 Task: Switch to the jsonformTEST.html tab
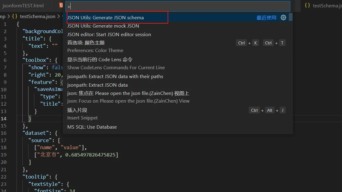tap(23, 6)
